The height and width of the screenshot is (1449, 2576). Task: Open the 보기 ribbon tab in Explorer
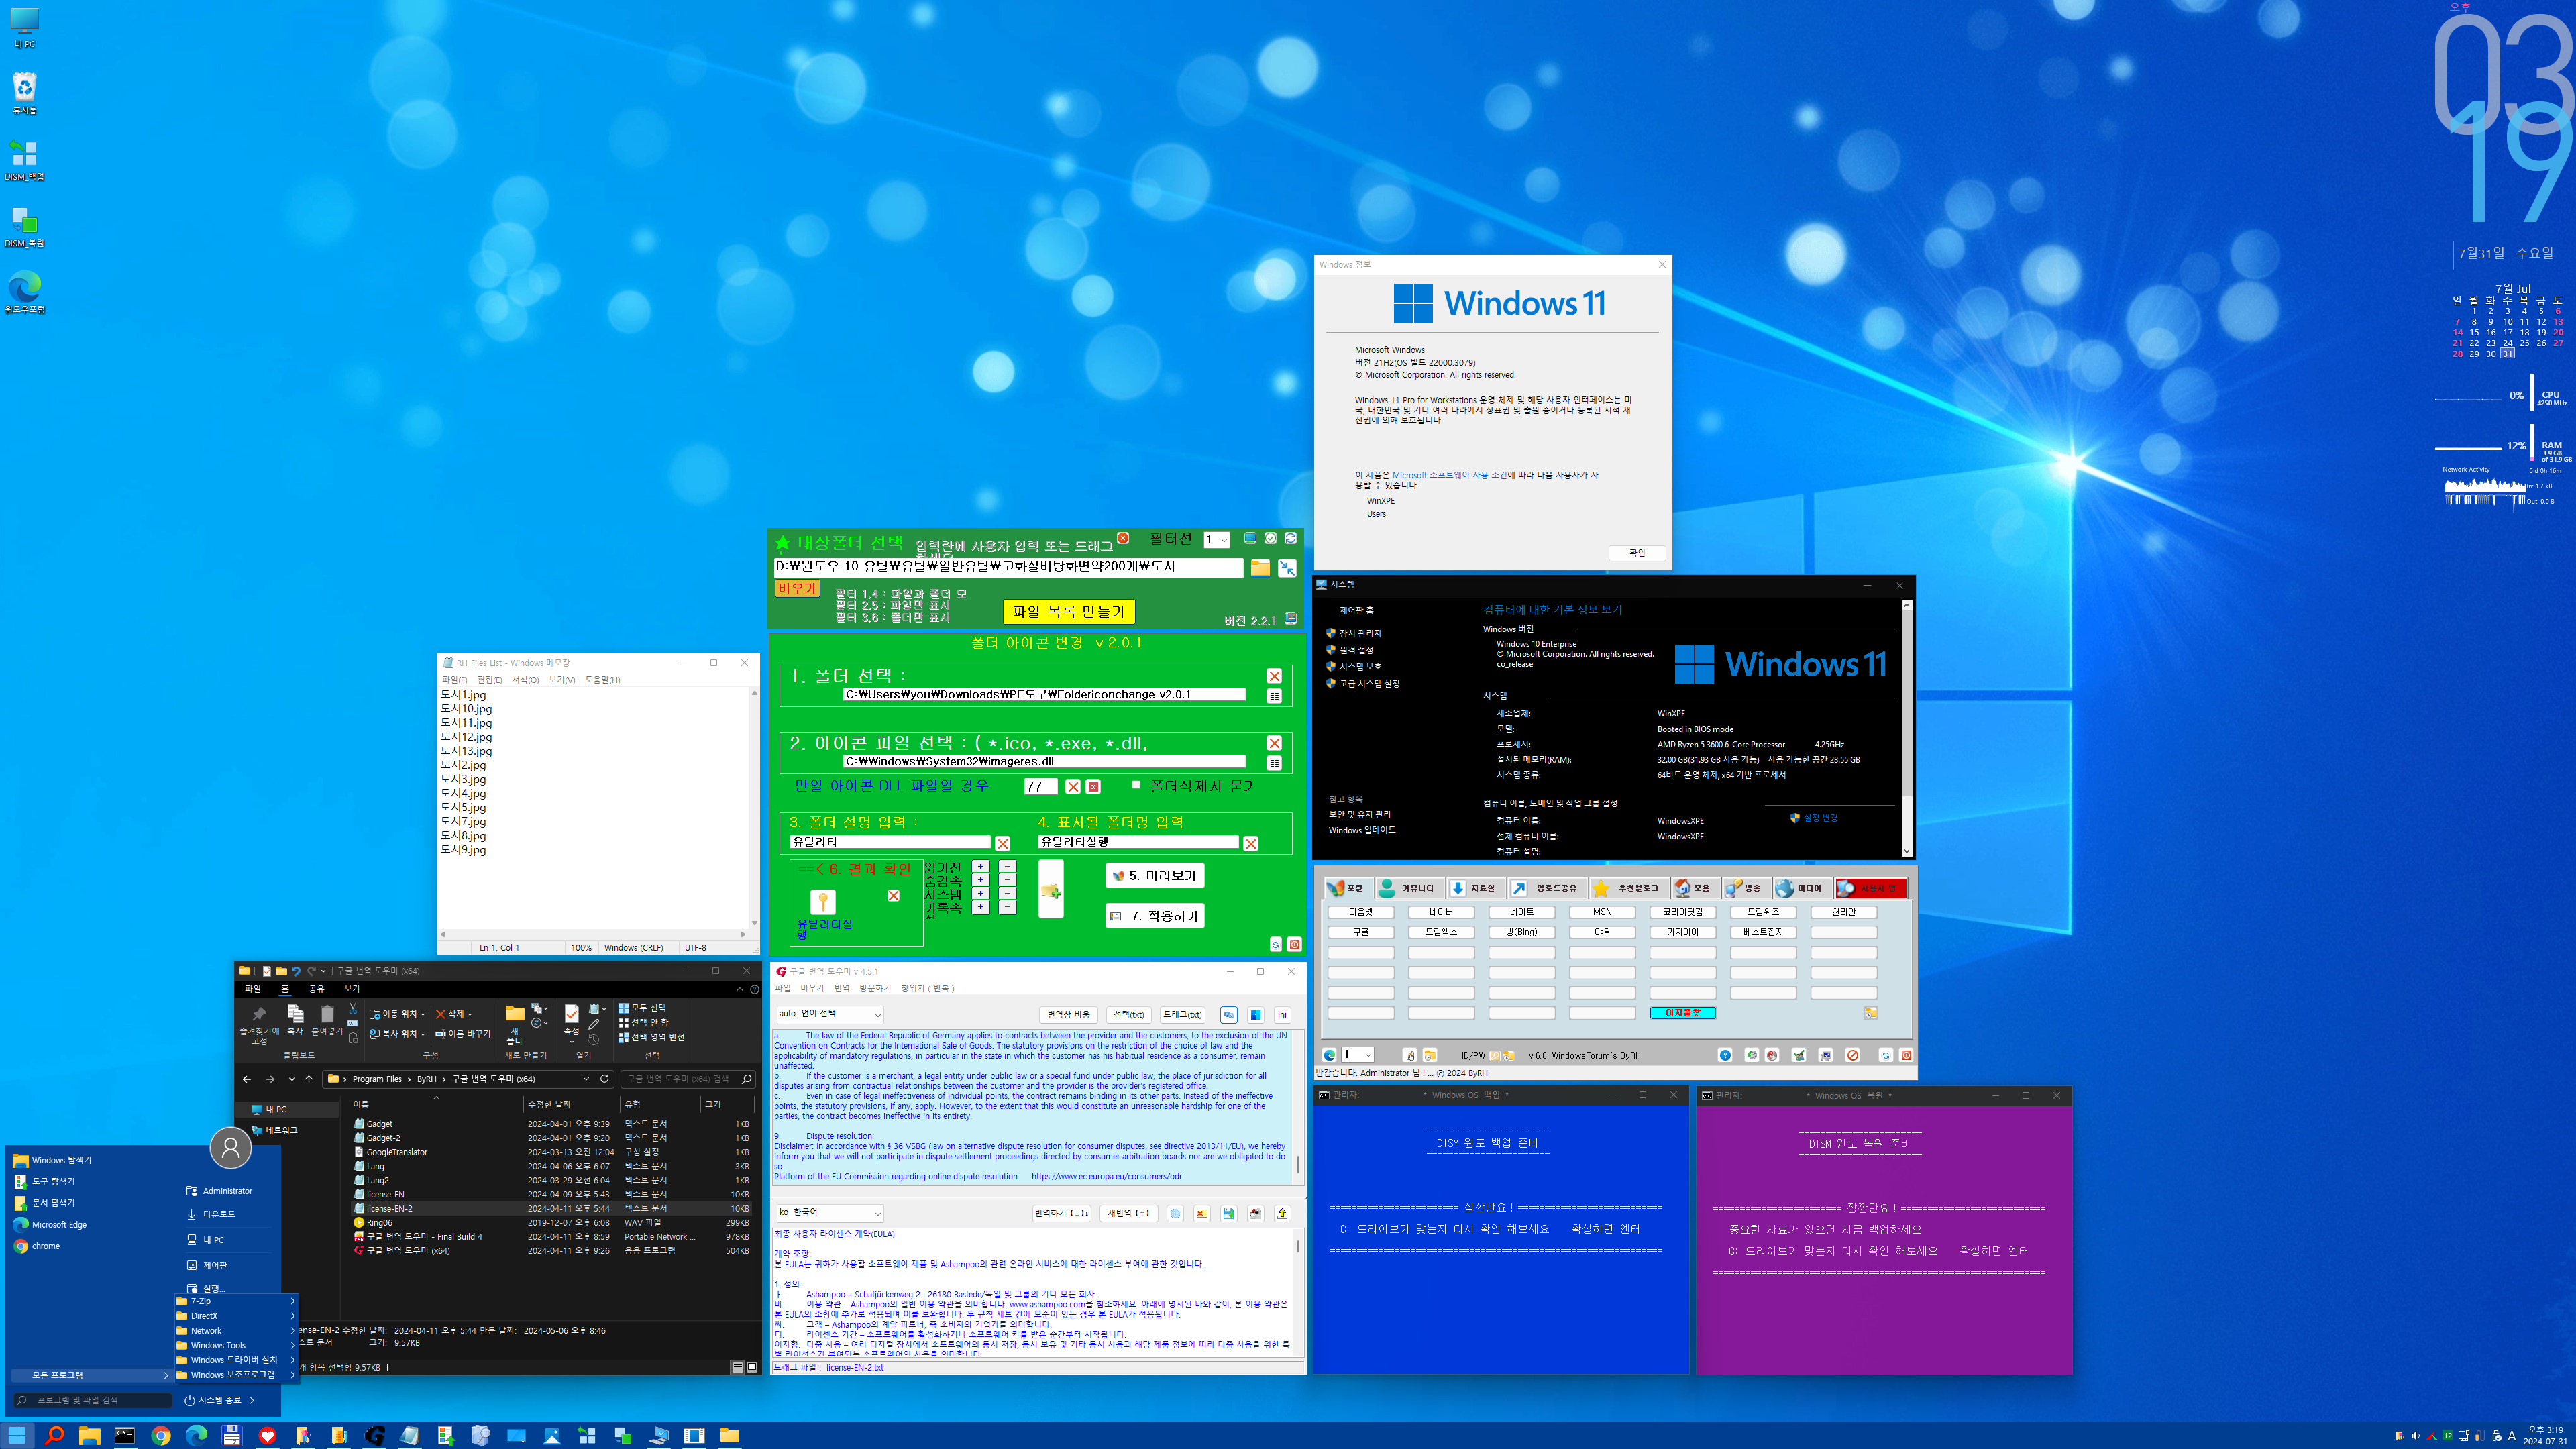click(x=352, y=989)
